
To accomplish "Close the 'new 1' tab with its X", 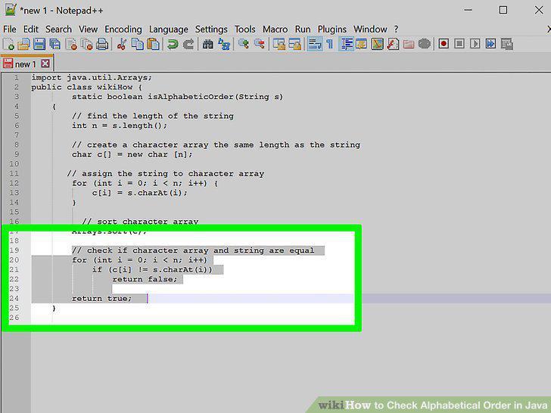I will [45, 64].
